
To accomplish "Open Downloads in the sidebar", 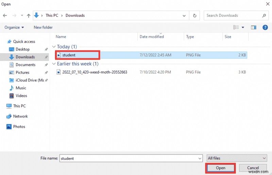I will (x=25, y=57).
